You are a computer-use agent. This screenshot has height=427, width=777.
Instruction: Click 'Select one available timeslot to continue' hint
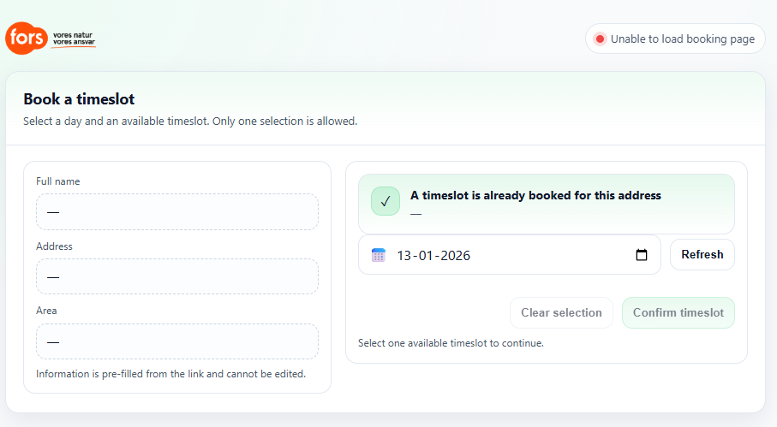451,343
